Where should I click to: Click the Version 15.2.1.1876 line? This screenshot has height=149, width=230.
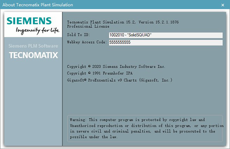[x=123, y=22]
